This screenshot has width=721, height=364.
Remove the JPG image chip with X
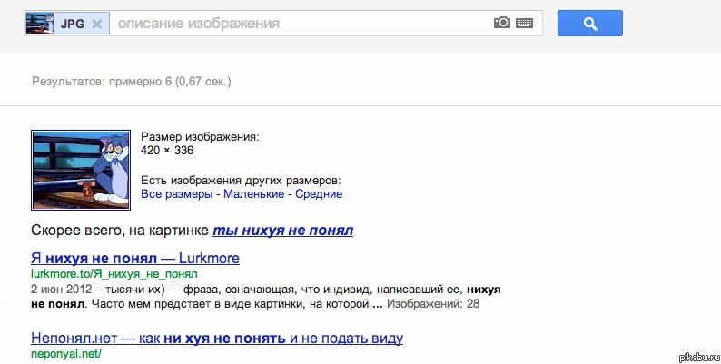[97, 24]
